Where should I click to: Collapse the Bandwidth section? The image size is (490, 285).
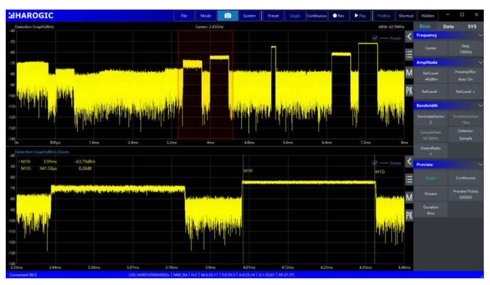(480, 105)
